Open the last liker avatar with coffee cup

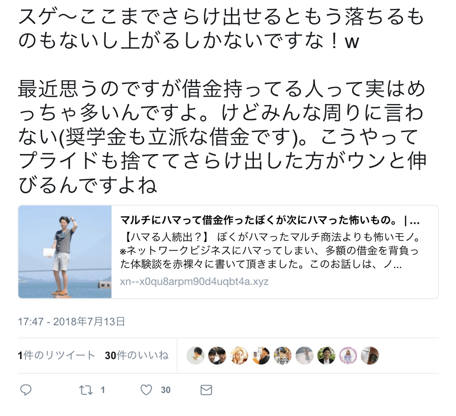[370, 356]
